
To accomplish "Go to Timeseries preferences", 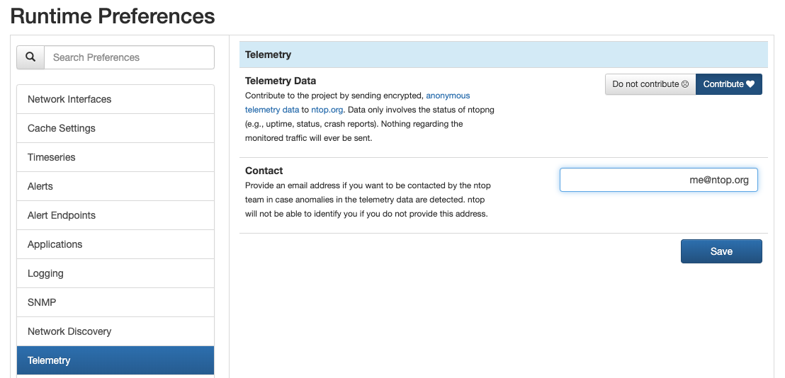I will pyautogui.click(x=115, y=157).
